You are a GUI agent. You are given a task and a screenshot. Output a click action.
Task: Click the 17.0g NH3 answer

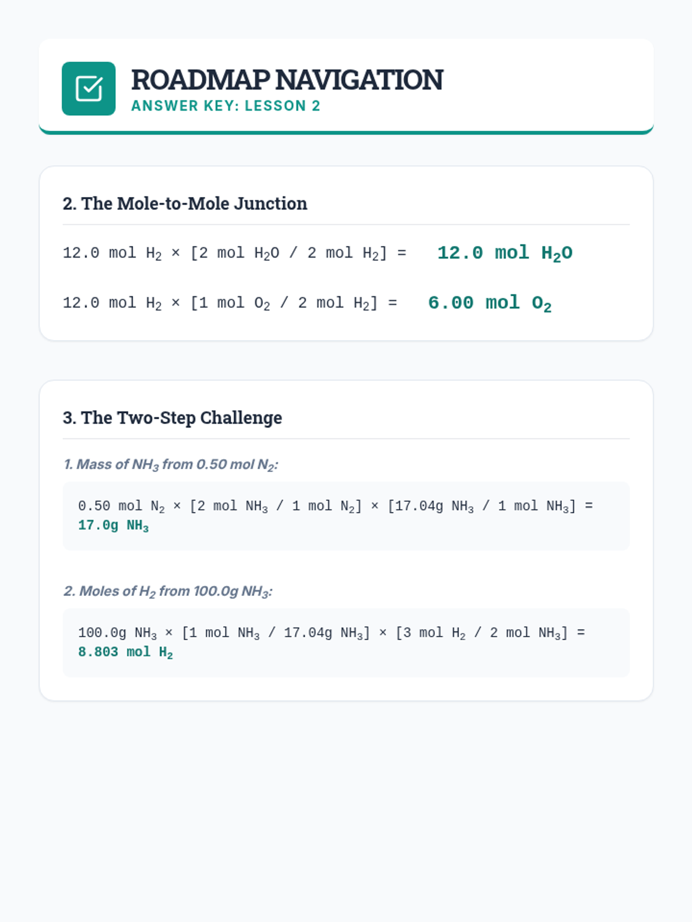coord(114,526)
